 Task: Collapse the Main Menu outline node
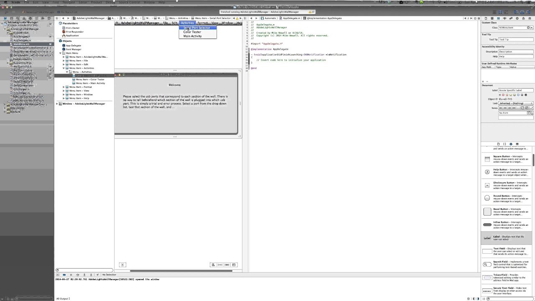60,53
